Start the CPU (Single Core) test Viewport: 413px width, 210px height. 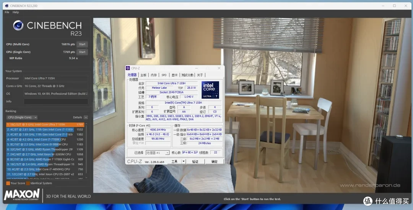(82, 52)
